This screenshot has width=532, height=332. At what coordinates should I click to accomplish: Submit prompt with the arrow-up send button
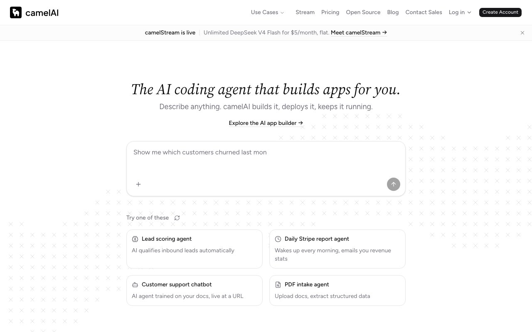pos(394,184)
